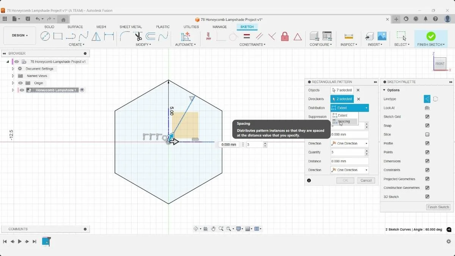Image resolution: width=455 pixels, height=256 pixels.
Task: Pick the Fillet tool in Modify group
Action: [x=125, y=36]
